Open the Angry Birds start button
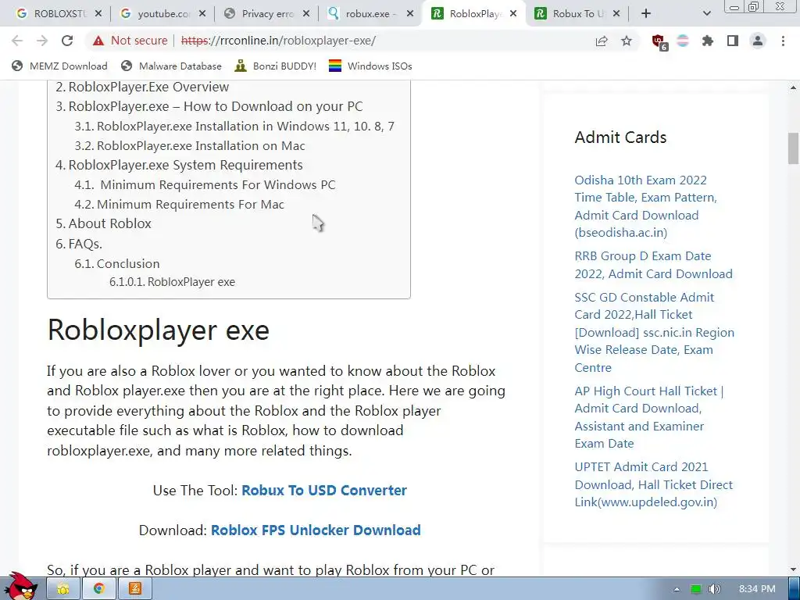This screenshot has width=800, height=600. pyautogui.click(x=20, y=587)
